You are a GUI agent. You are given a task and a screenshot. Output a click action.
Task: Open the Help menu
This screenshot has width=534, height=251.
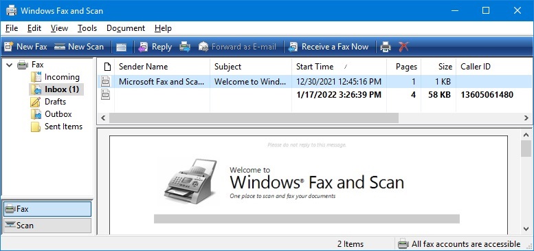point(163,28)
